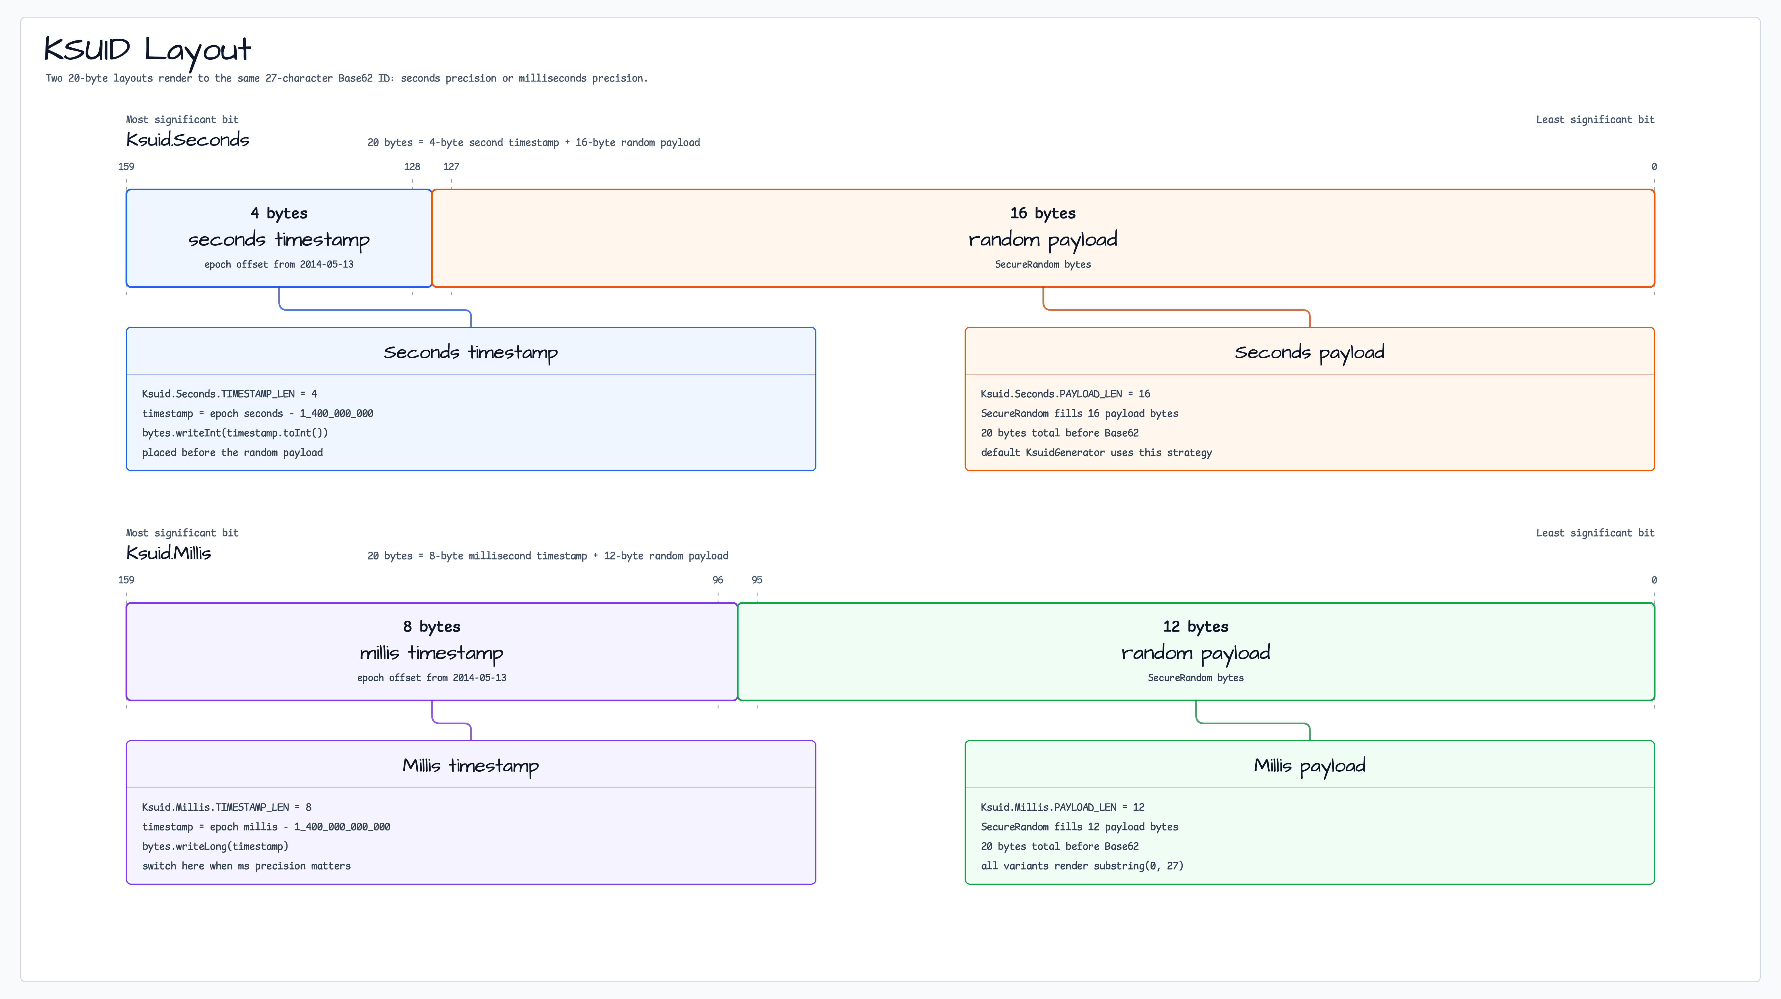1781x999 pixels.
Task: Select the "bytes.writeLong(timestamp)" line
Action: point(215,846)
